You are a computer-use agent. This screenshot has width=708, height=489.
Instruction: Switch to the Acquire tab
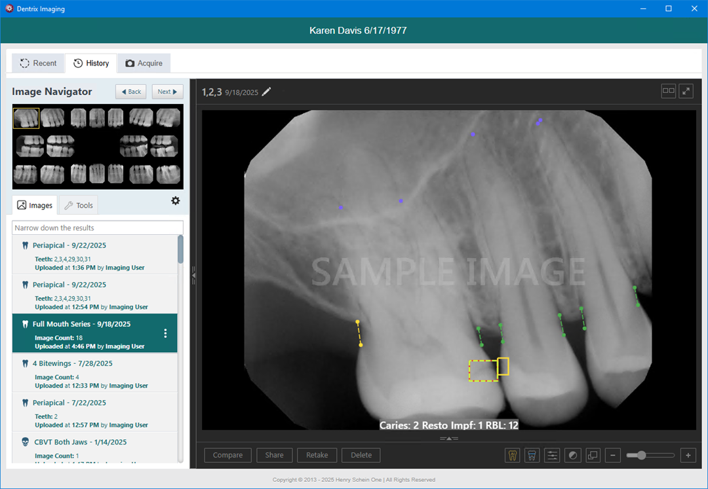coord(144,63)
